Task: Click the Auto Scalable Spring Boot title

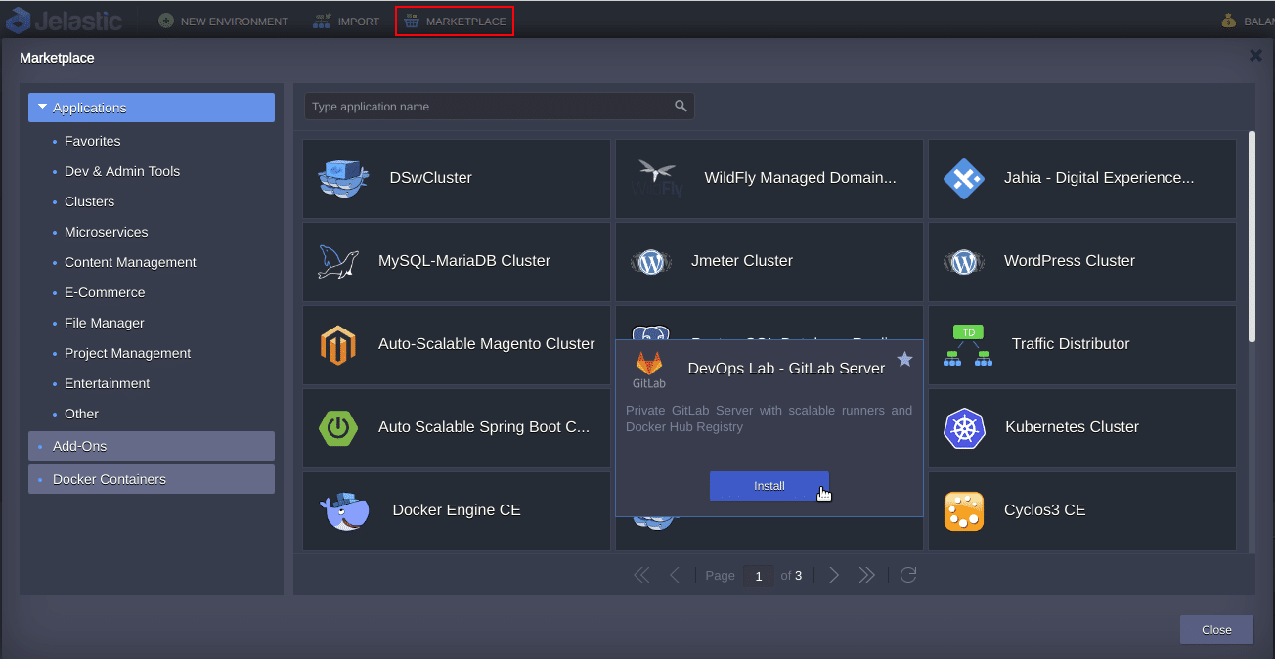Action: point(484,427)
